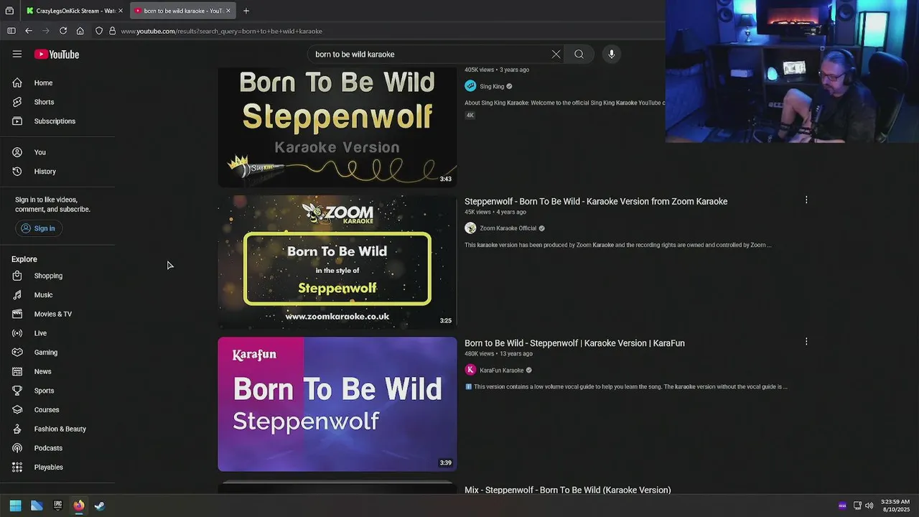Reload the page with the refresh icon
Viewport: 919px width, 517px height.
tap(63, 31)
